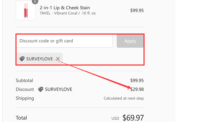Click the $69.97 total amount

pyautogui.click(x=133, y=117)
